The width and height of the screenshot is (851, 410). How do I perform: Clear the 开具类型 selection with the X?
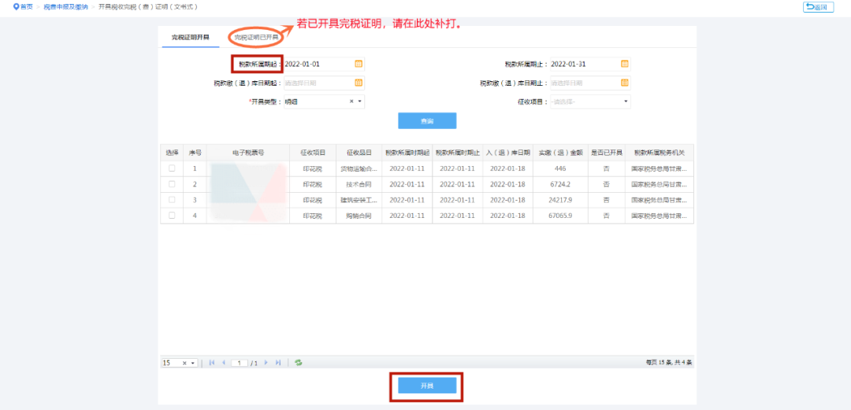351,102
